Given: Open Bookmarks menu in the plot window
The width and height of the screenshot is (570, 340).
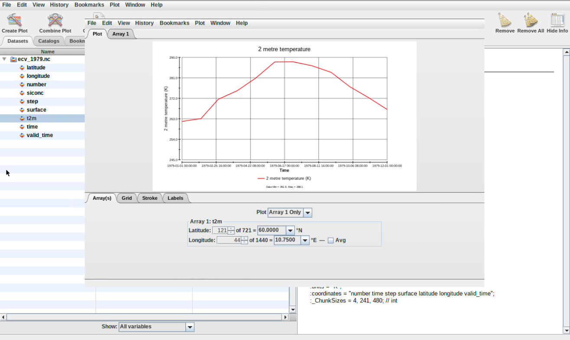Looking at the screenshot, I should (x=174, y=23).
